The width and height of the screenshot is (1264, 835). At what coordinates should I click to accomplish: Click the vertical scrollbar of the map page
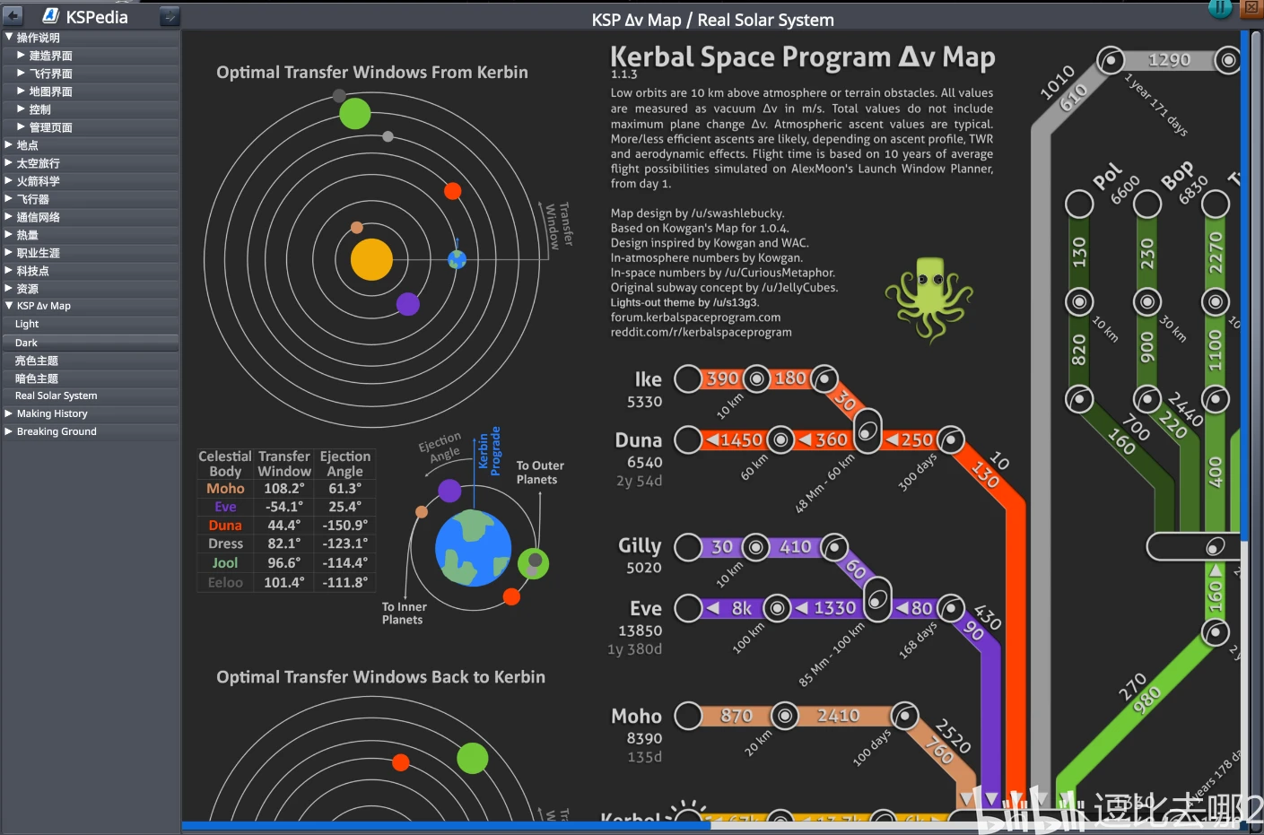pyautogui.click(x=1245, y=287)
